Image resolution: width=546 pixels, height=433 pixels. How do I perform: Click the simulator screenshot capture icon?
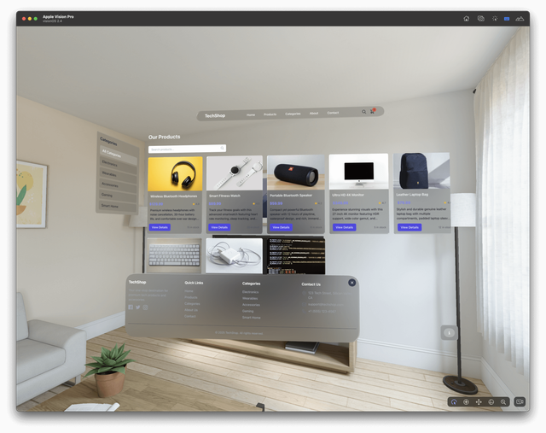point(481,18)
